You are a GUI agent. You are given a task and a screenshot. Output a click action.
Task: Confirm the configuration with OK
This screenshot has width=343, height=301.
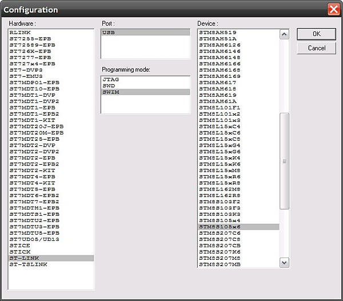[x=316, y=34]
